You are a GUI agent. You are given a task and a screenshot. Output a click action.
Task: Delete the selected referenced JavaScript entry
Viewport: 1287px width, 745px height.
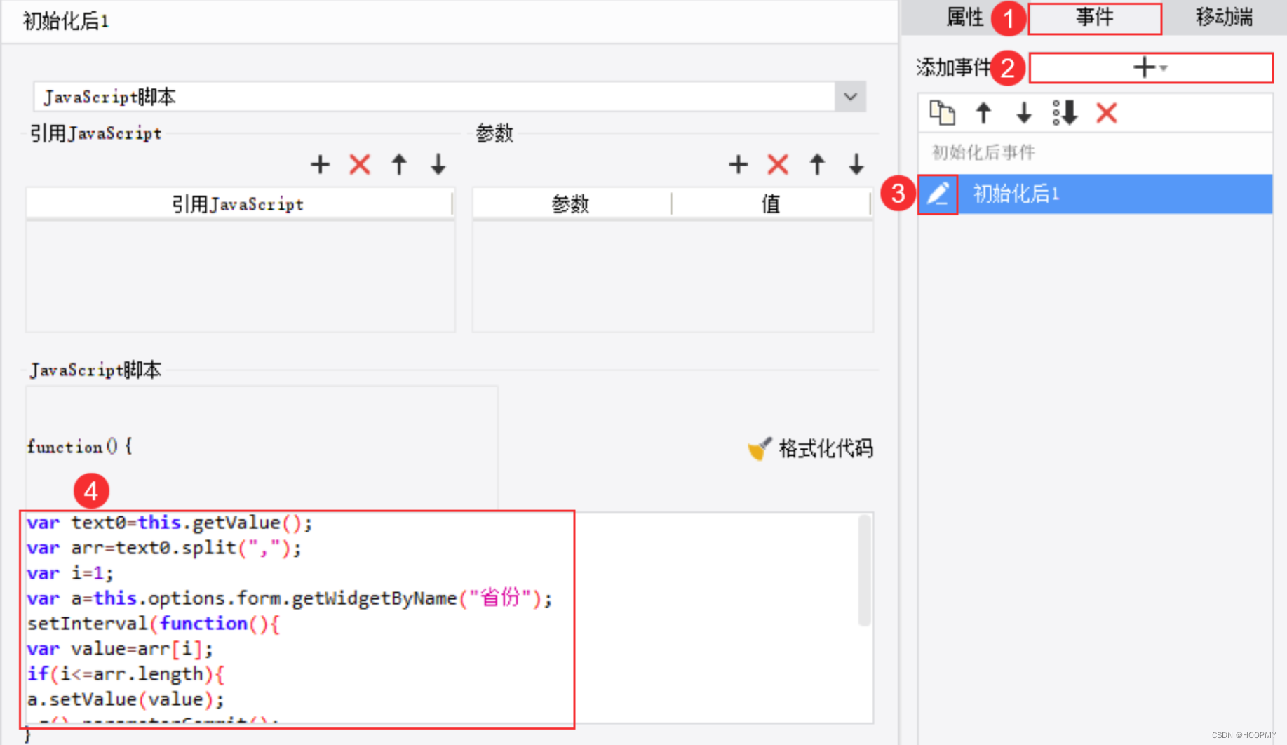pos(360,165)
